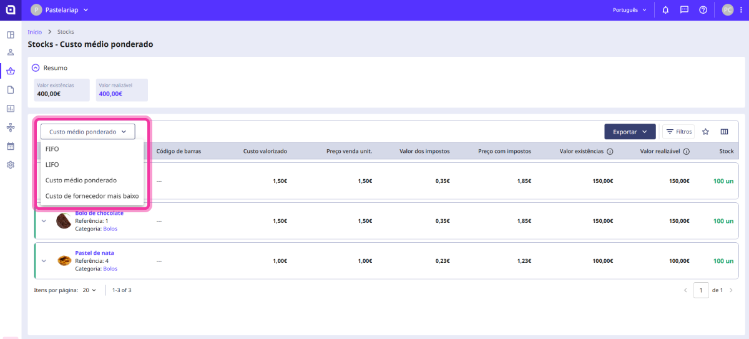Click the page number input field
Screen dimensions: 749x339
[x=702, y=290]
